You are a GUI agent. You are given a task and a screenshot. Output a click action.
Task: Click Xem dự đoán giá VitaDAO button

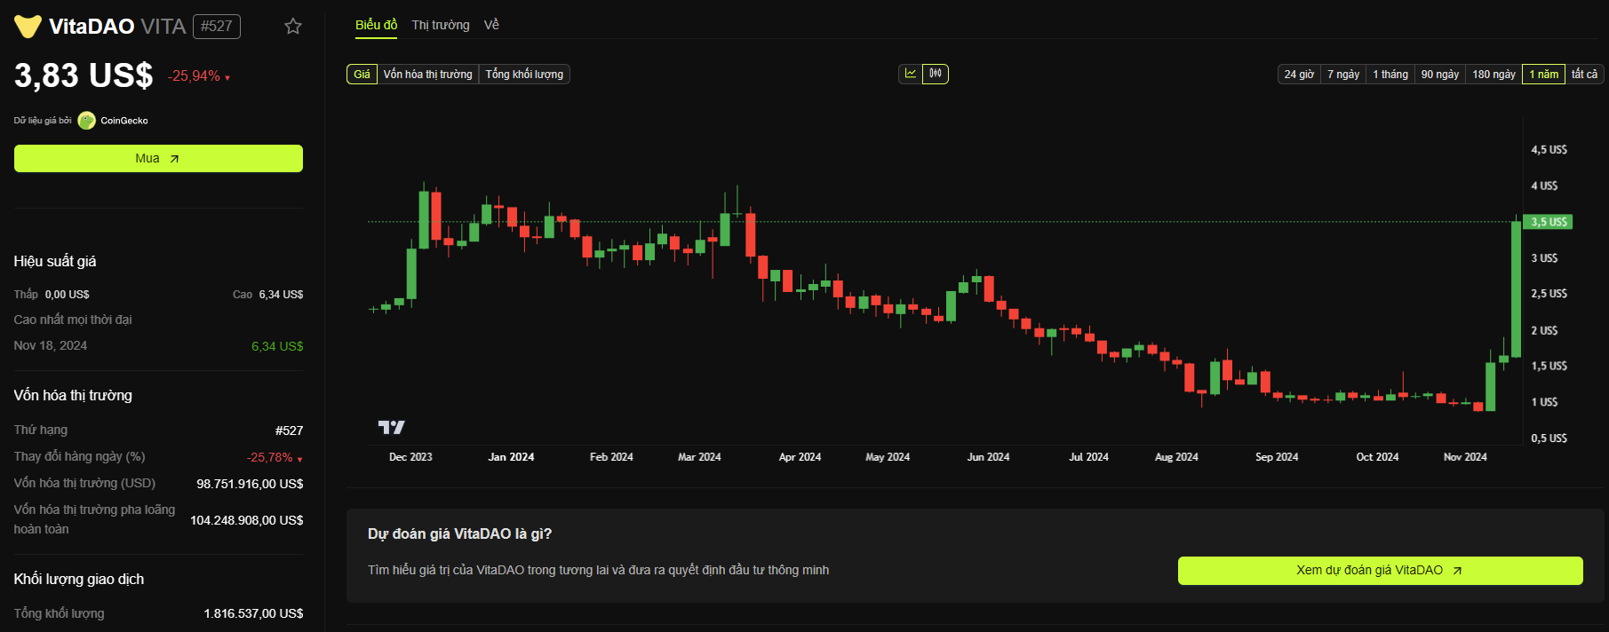coord(1380,571)
